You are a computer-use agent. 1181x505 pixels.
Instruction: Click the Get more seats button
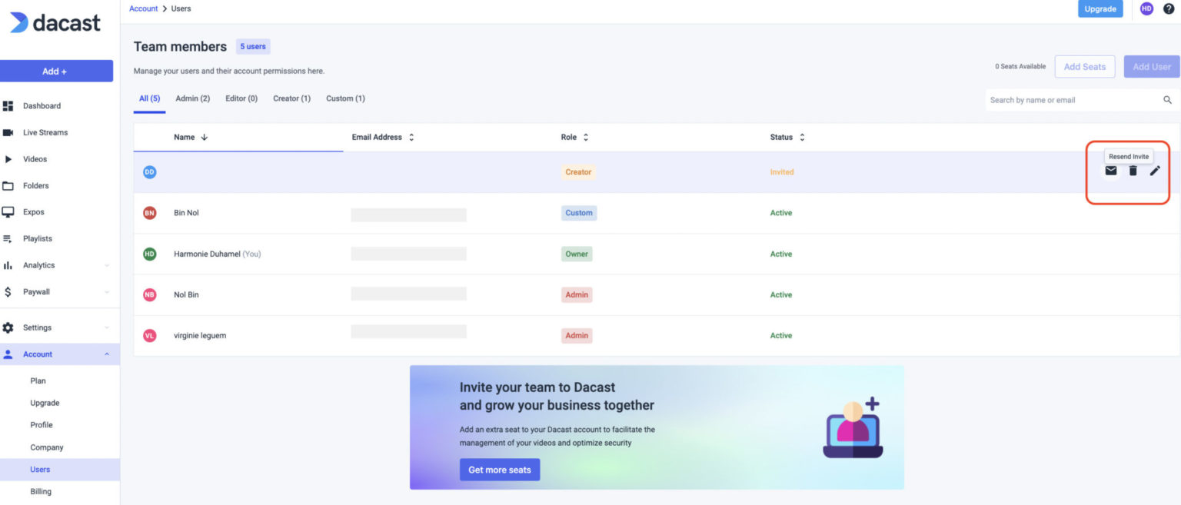(x=500, y=470)
